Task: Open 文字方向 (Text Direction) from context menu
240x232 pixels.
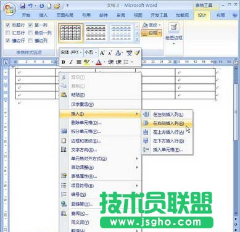Action: pyautogui.click(x=100, y=150)
